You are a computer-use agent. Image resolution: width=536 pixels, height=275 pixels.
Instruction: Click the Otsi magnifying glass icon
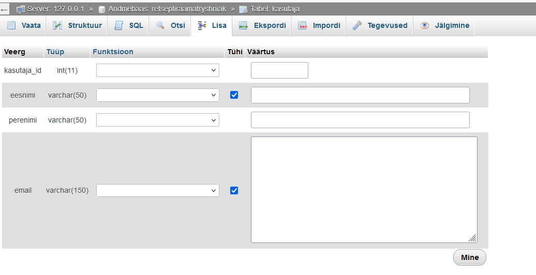[x=160, y=25]
